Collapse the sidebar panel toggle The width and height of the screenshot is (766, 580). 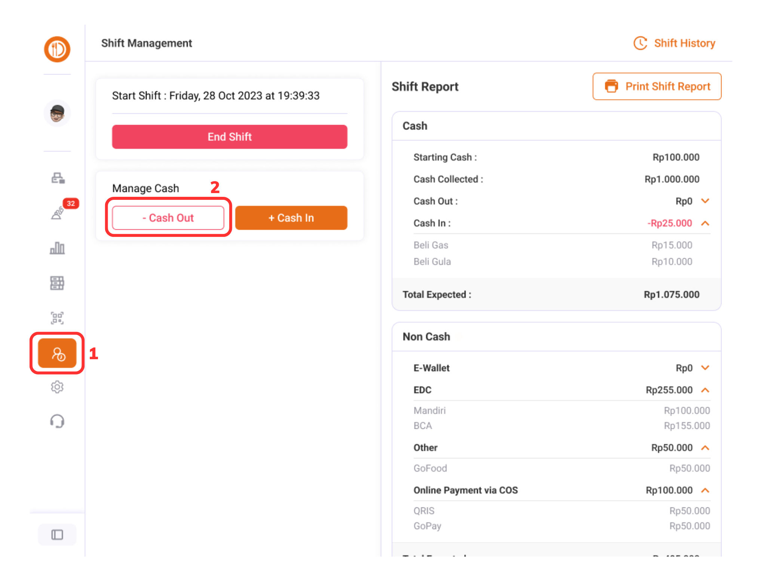coord(57,535)
